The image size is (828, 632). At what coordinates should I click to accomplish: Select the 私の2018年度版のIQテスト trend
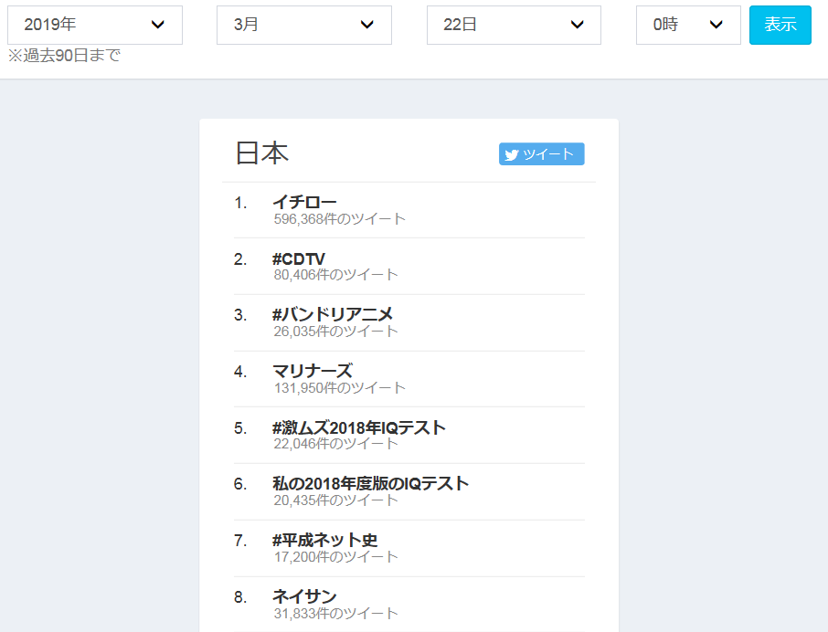click(x=370, y=483)
